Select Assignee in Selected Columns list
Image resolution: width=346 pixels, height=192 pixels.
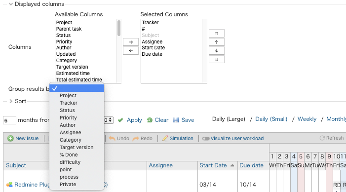(x=152, y=42)
